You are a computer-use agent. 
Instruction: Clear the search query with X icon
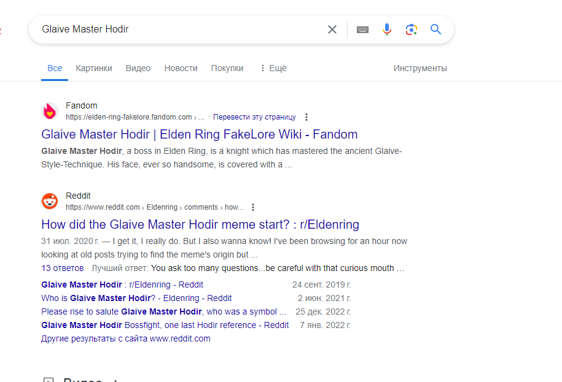click(332, 29)
